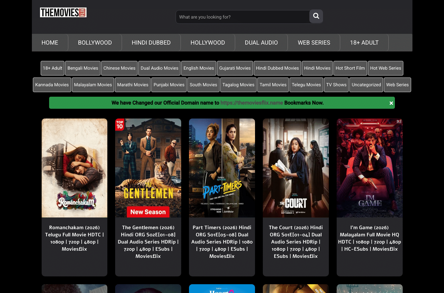Browse English Movies category

(x=199, y=68)
